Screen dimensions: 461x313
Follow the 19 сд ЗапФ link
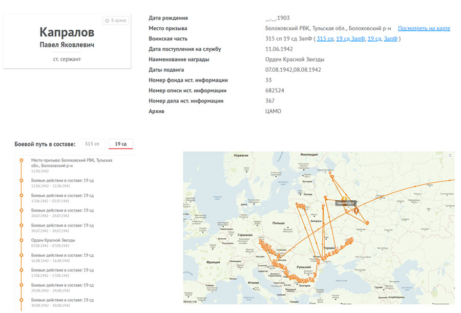350,39
